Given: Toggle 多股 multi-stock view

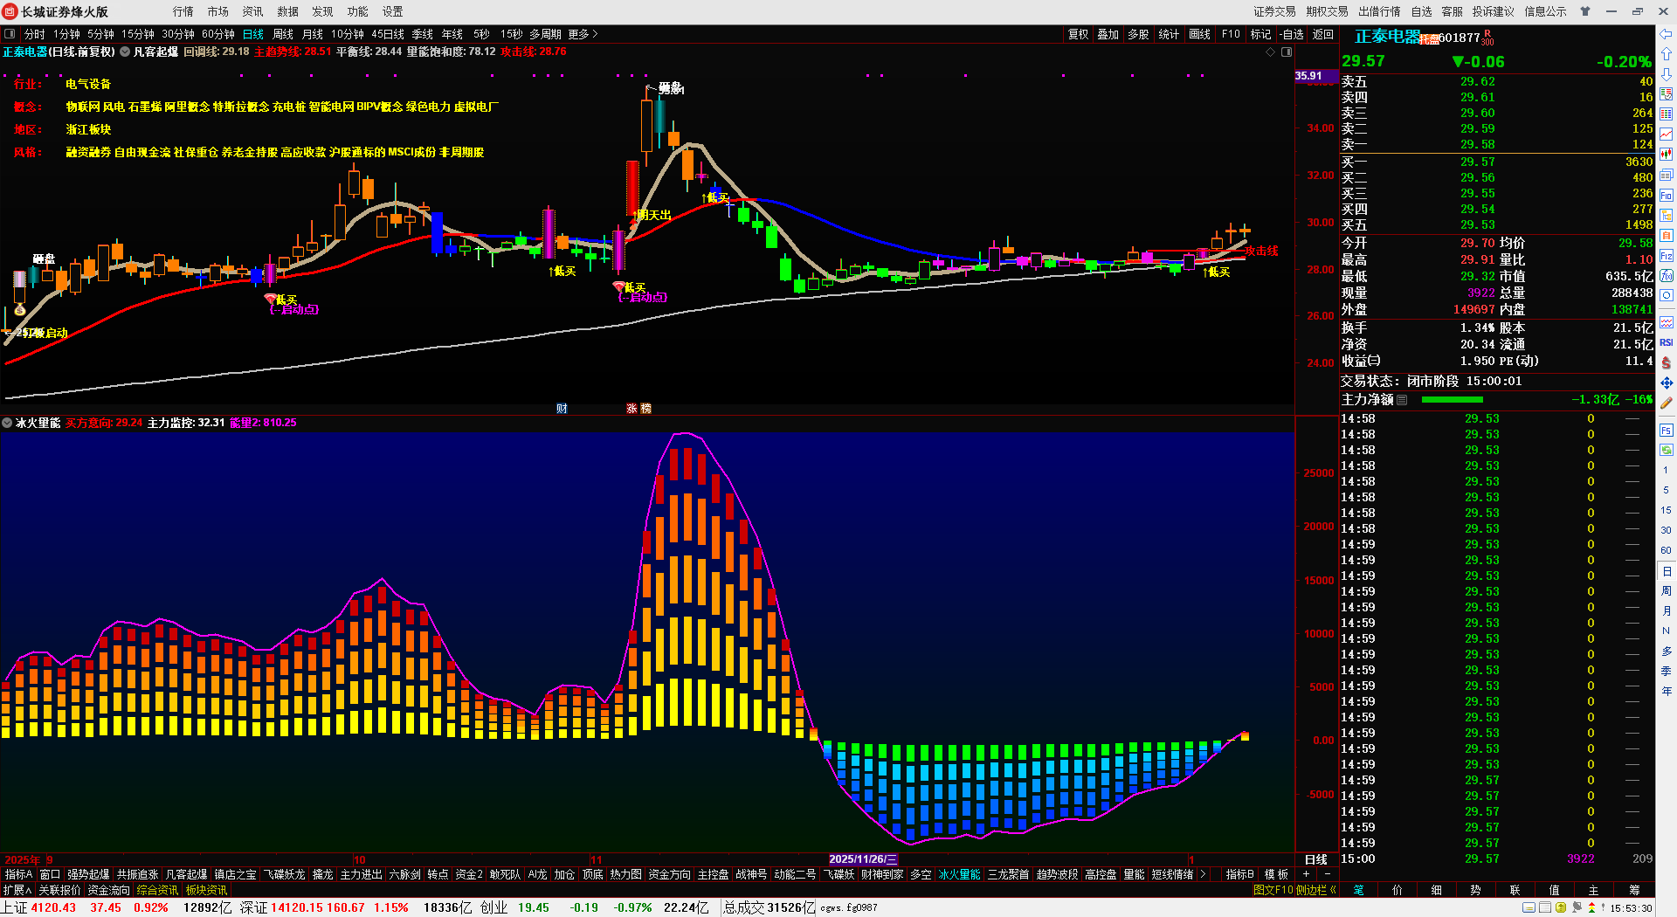Looking at the screenshot, I should coord(1138,34).
